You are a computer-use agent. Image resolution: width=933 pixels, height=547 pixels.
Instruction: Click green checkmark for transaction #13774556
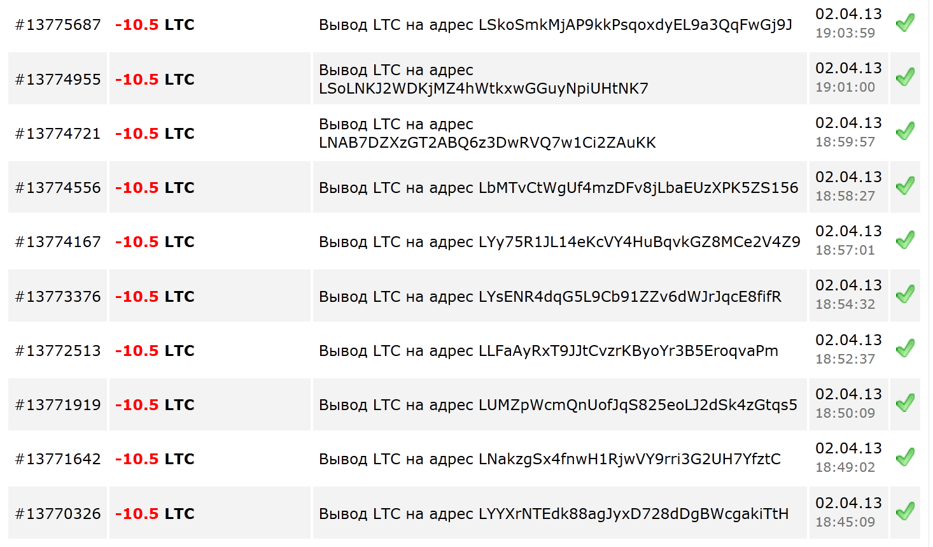pos(905,186)
